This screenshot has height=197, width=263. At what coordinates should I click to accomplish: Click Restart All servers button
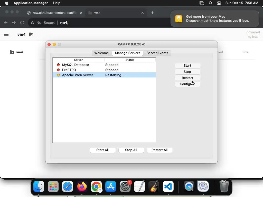[x=159, y=150]
